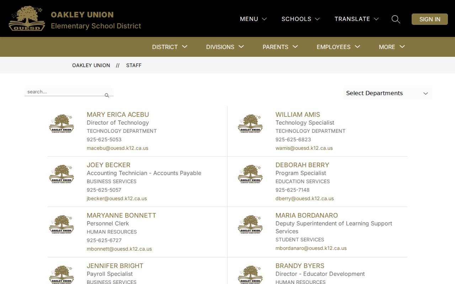Open MARYANNE BONNETT's profile
Image resolution: width=455 pixels, height=284 pixels.
(121, 215)
